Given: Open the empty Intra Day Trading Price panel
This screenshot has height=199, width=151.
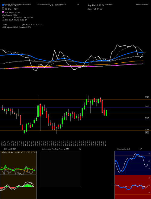Looking at the screenshot, I should pos(60,169).
